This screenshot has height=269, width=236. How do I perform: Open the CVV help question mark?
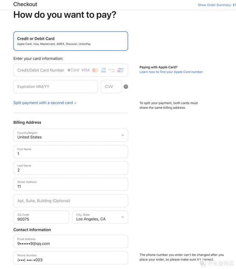[126, 87]
